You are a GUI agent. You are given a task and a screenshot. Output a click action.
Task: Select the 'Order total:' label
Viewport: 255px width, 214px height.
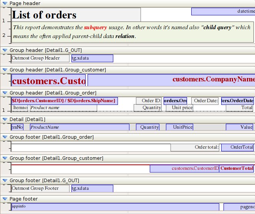click(x=195, y=148)
